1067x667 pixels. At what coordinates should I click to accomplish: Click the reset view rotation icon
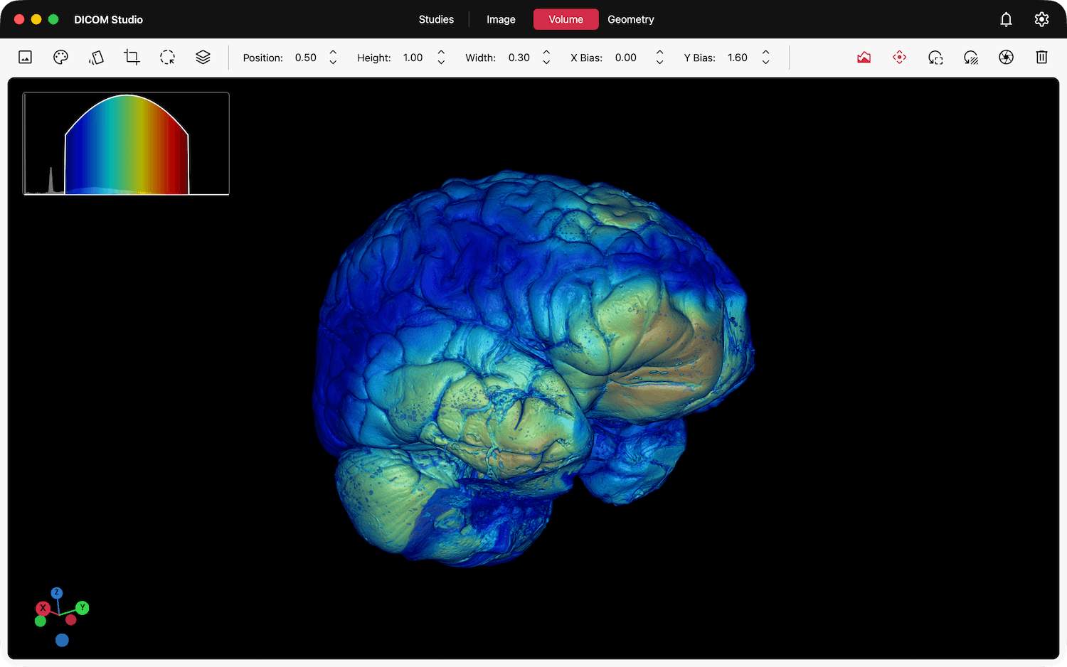(x=935, y=58)
